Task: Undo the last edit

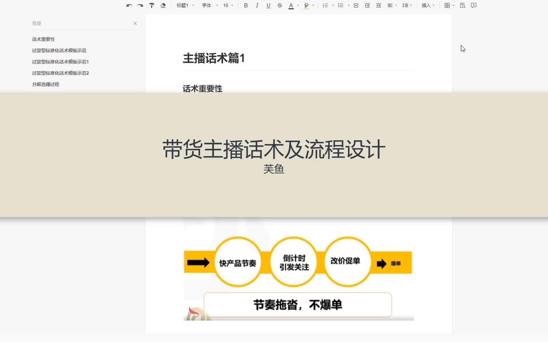Action: pyautogui.click(x=129, y=5)
